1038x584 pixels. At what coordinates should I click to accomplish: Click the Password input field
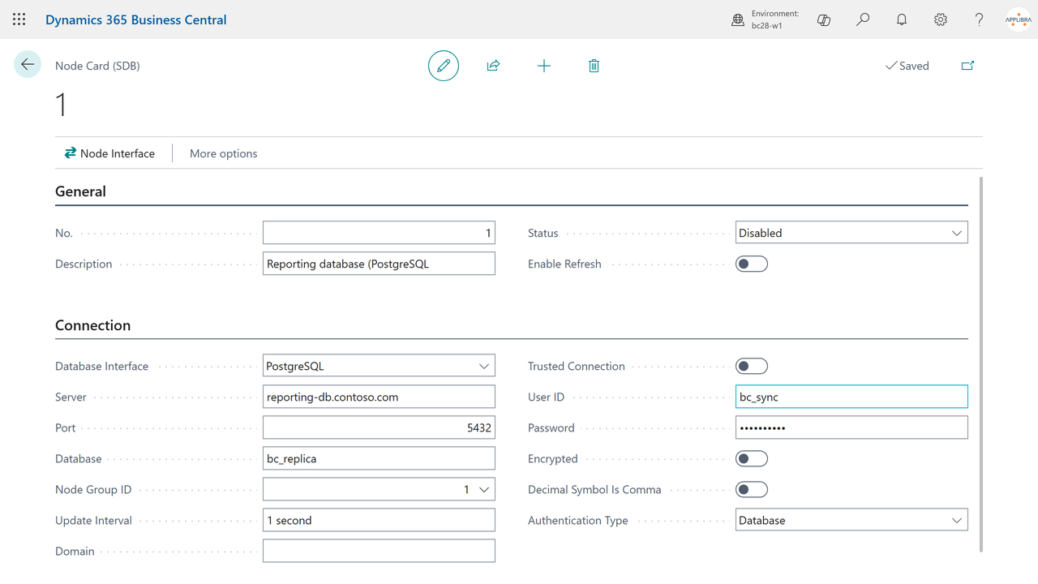tap(851, 427)
